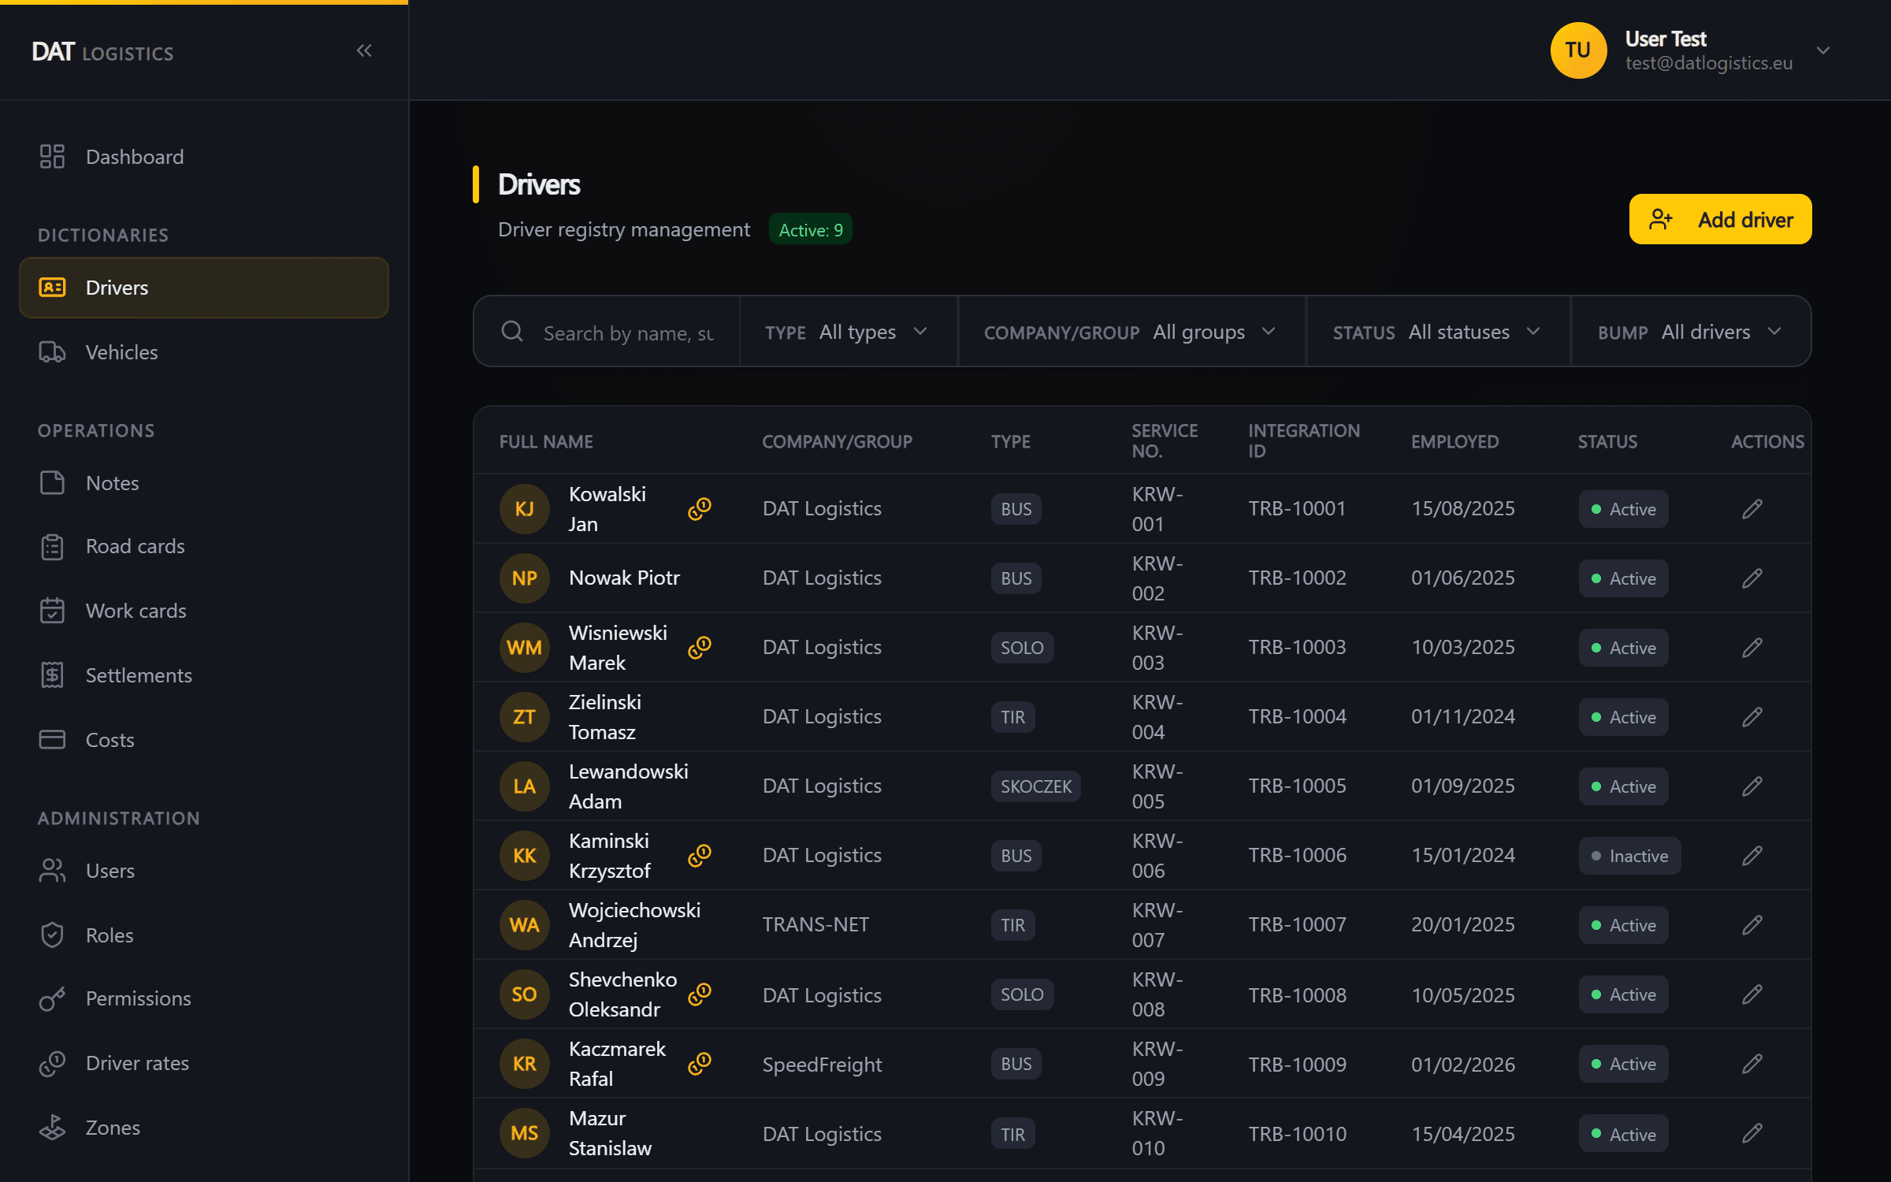
Task: Click the search magnifier icon
Action: 512,332
